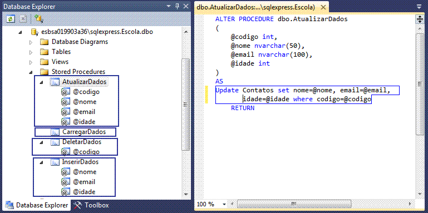Select the Stored Procedures folder label
The width and height of the screenshot is (428, 213).
coord(78,72)
